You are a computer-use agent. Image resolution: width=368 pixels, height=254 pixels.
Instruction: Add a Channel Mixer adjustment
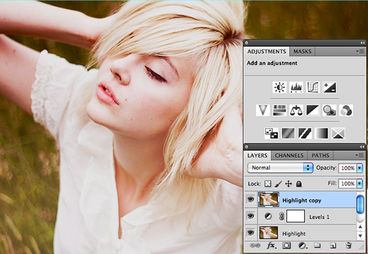click(346, 111)
